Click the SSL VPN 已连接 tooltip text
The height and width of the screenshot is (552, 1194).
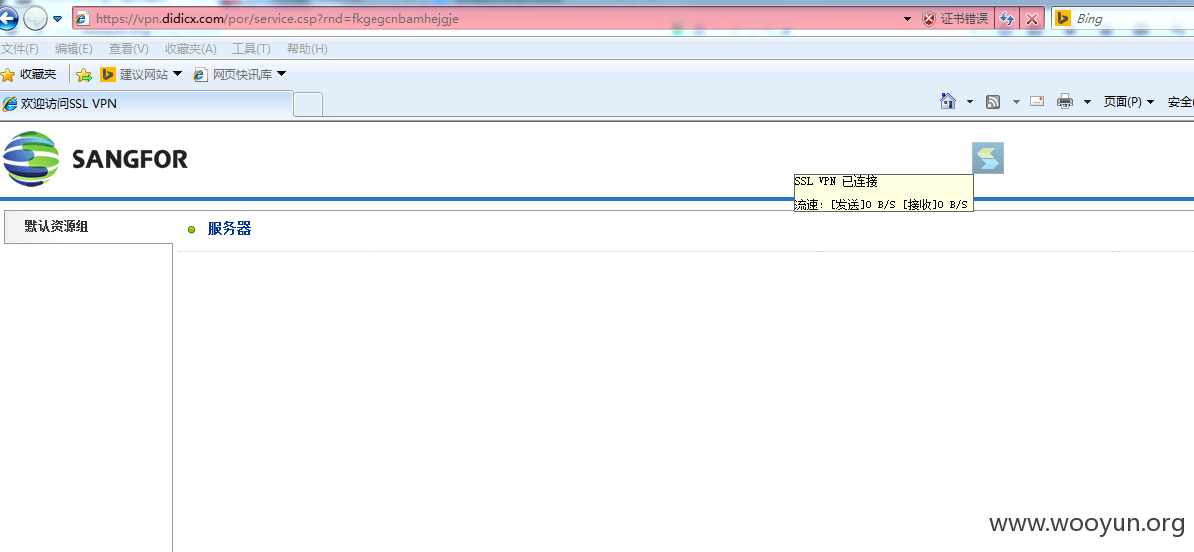point(836,182)
